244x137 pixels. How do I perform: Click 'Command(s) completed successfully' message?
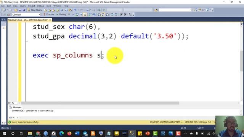[33, 111]
